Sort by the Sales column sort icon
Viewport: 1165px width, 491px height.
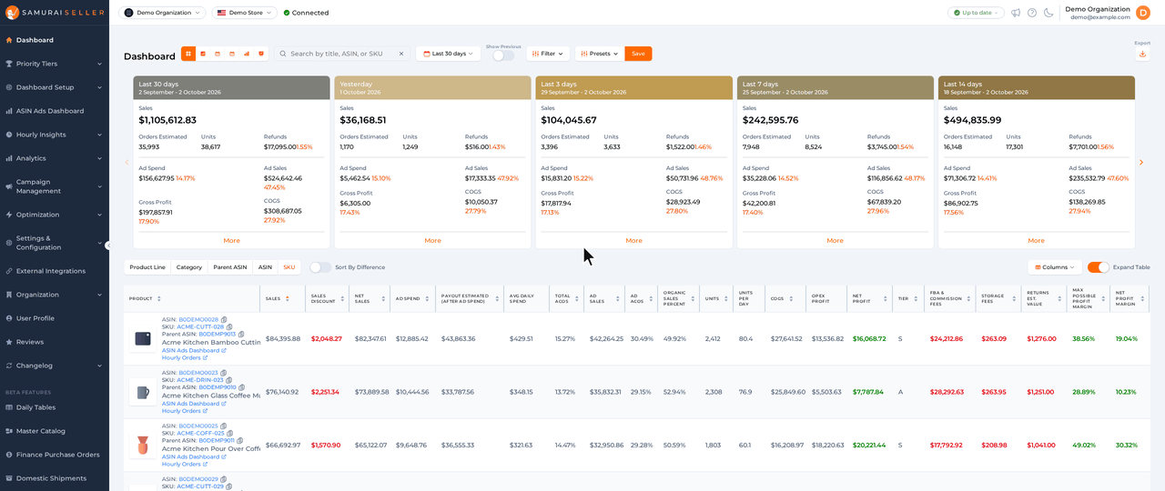pos(288,298)
